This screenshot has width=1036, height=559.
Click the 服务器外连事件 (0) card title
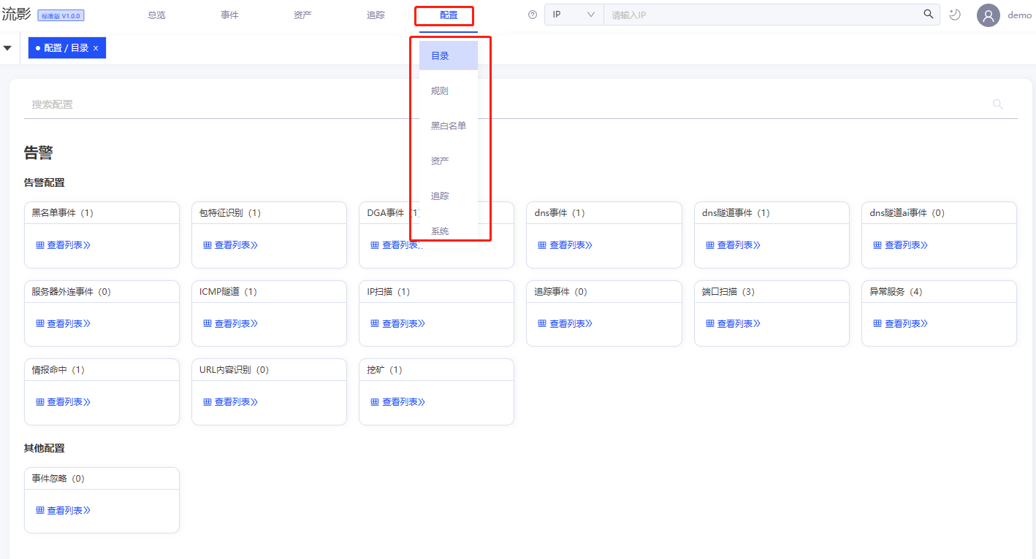tap(71, 291)
